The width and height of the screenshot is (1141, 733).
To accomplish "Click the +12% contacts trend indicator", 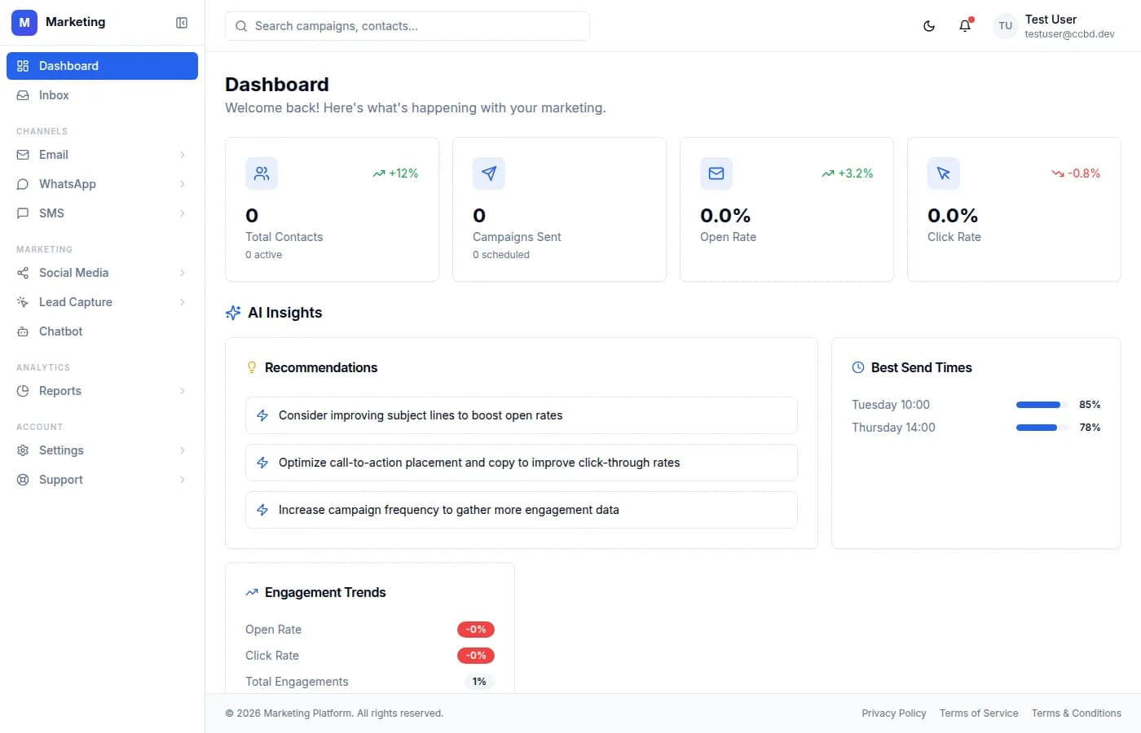I will [x=395, y=173].
